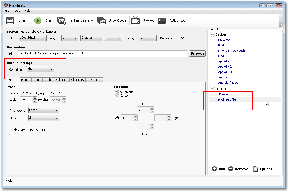Start encoding with the green play icon
This screenshot has width=289, height=192.
[38, 20]
